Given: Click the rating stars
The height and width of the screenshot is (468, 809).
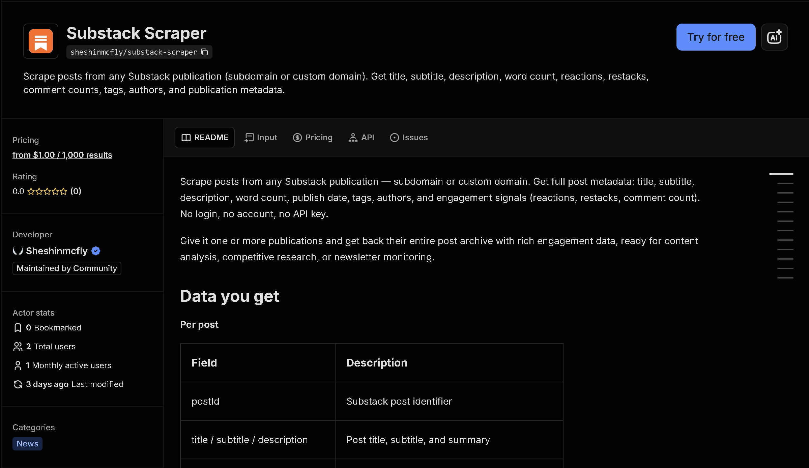Looking at the screenshot, I should pyautogui.click(x=47, y=192).
